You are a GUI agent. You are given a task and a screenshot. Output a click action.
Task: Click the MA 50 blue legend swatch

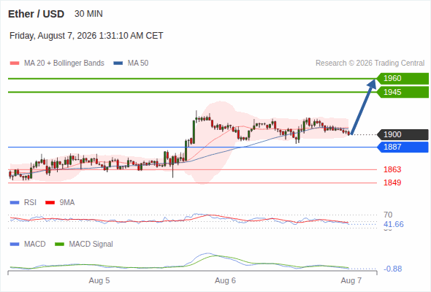118,64
